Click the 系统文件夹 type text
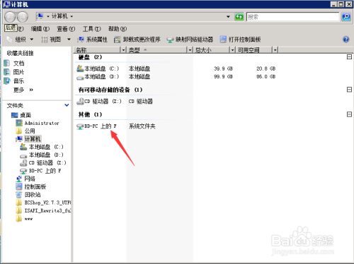The width and height of the screenshot is (354, 264). (142, 126)
